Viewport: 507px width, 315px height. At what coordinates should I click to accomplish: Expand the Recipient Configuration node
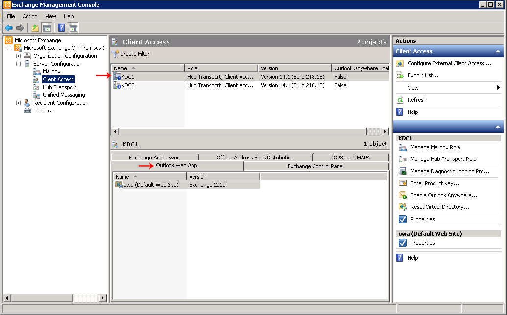(19, 103)
